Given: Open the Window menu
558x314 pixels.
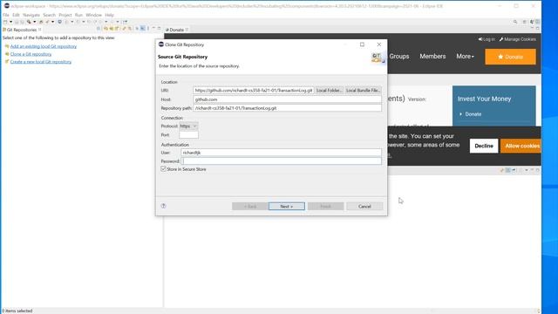Looking at the screenshot, I should point(93,15).
